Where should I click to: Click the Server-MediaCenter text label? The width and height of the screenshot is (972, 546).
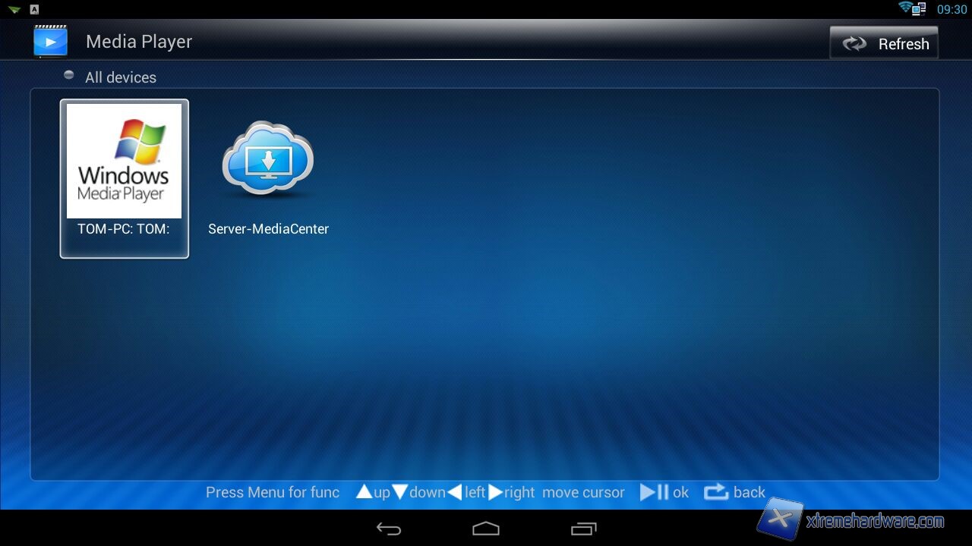(x=268, y=229)
